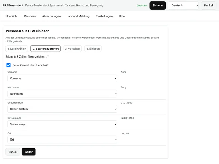Open the Nachname column mapping dropdown
This screenshot has width=219, height=164.
[62, 94]
